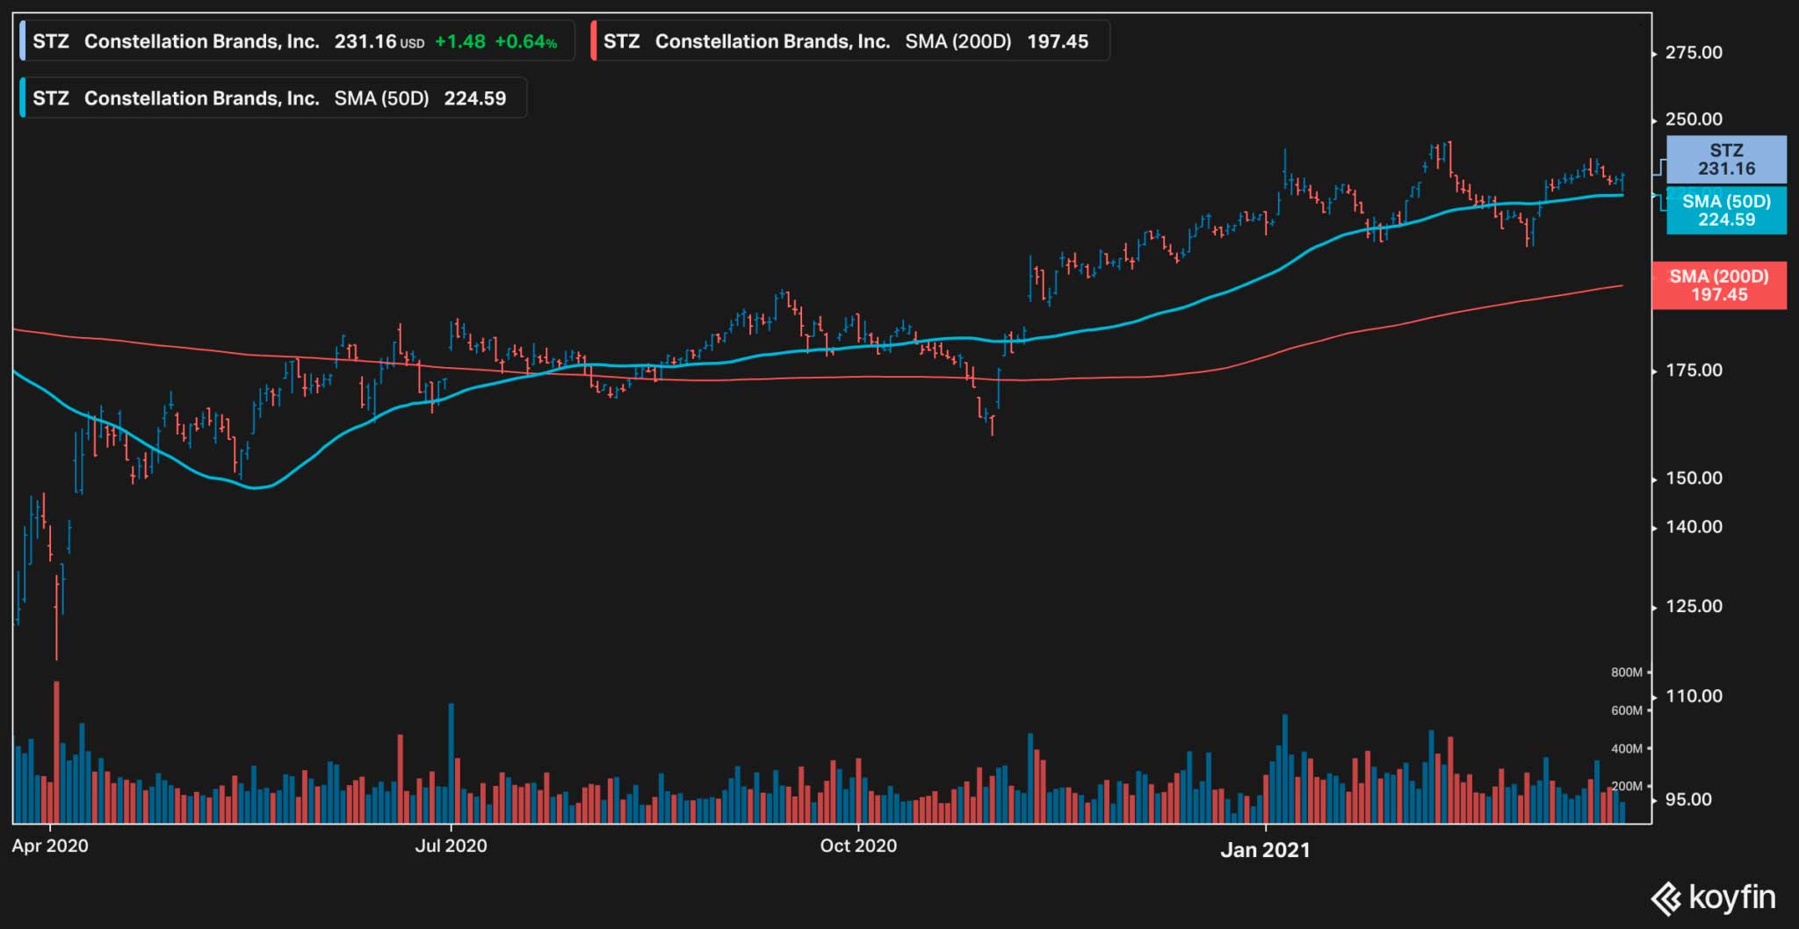Click the 400M volume axis label
Screen dimensions: 1799x929
[1627, 749]
